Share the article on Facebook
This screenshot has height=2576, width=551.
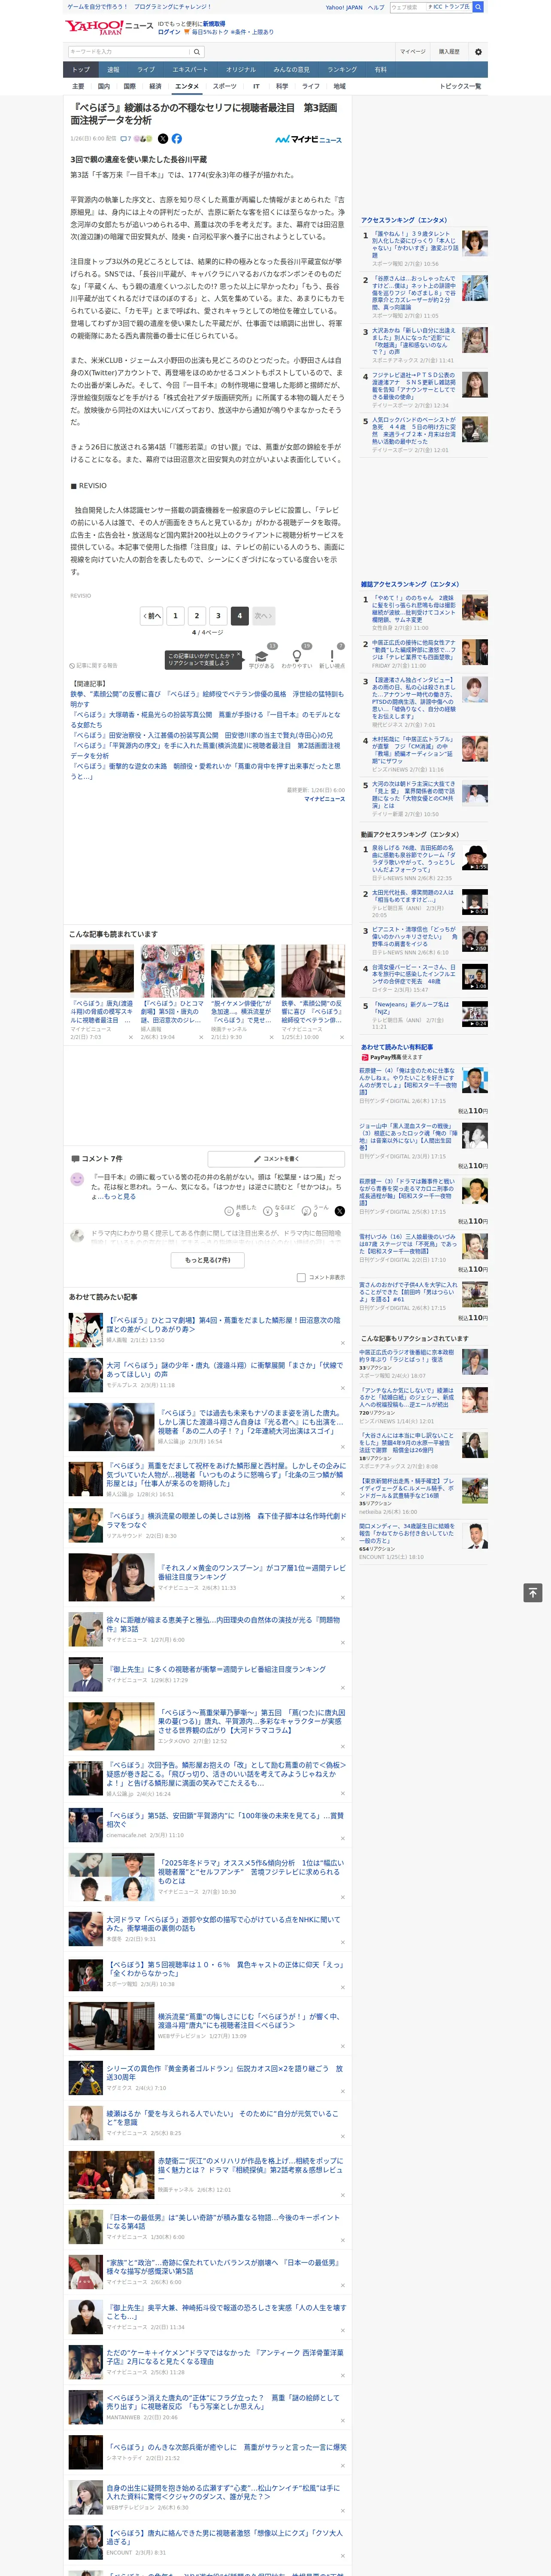tap(177, 139)
